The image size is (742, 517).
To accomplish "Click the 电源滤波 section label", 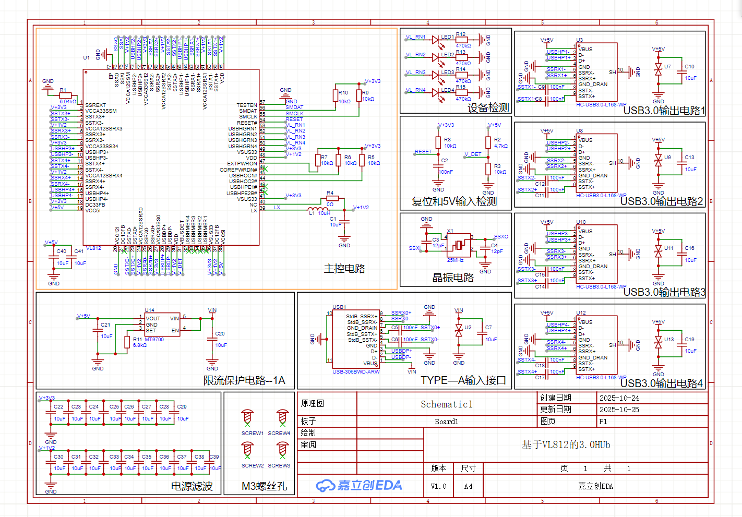I will click(192, 486).
